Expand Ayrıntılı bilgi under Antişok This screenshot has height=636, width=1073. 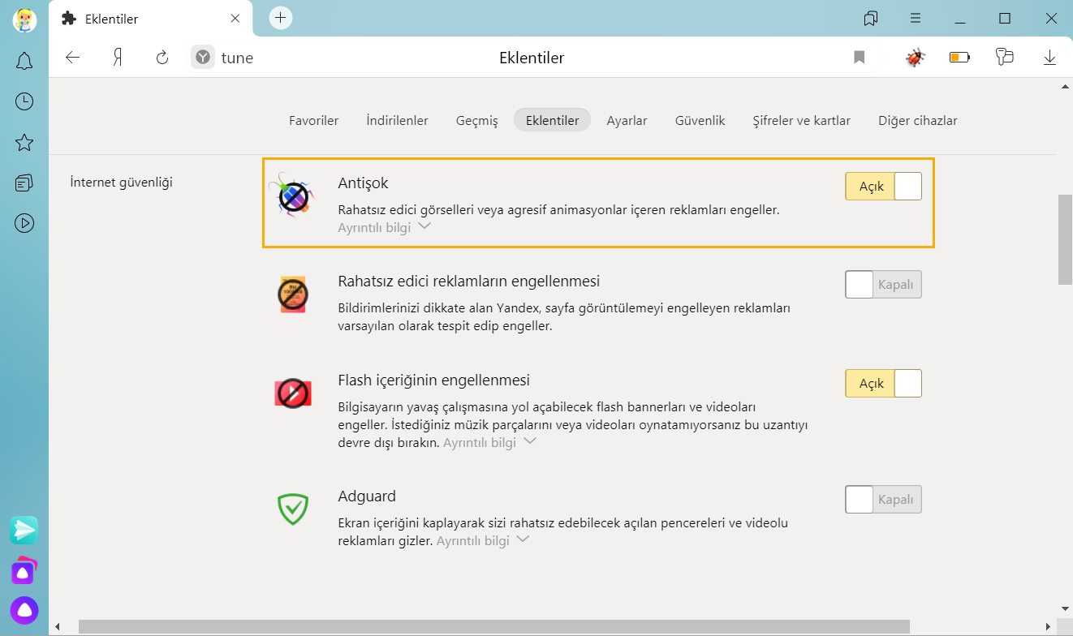(x=384, y=227)
